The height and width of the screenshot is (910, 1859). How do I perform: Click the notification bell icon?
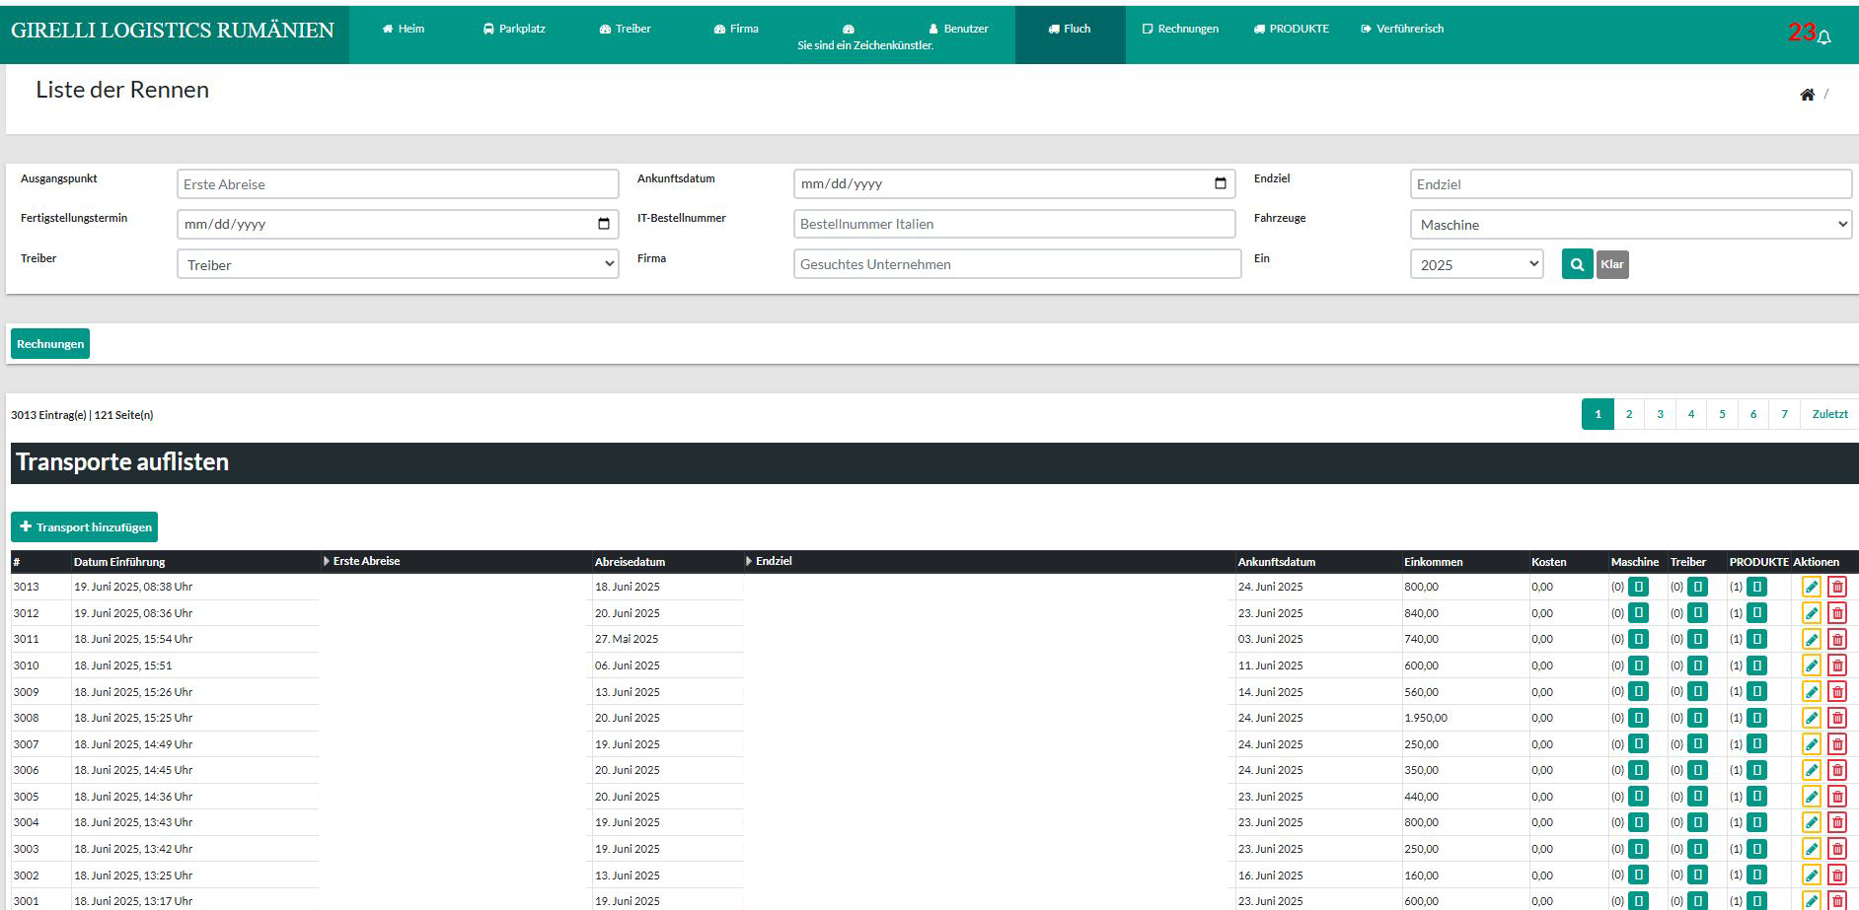1824,37
